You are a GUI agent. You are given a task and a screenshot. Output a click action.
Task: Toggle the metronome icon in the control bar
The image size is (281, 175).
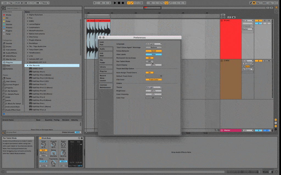(x=37, y=3)
